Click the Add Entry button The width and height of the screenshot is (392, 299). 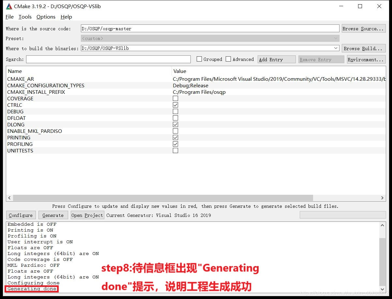click(x=277, y=59)
